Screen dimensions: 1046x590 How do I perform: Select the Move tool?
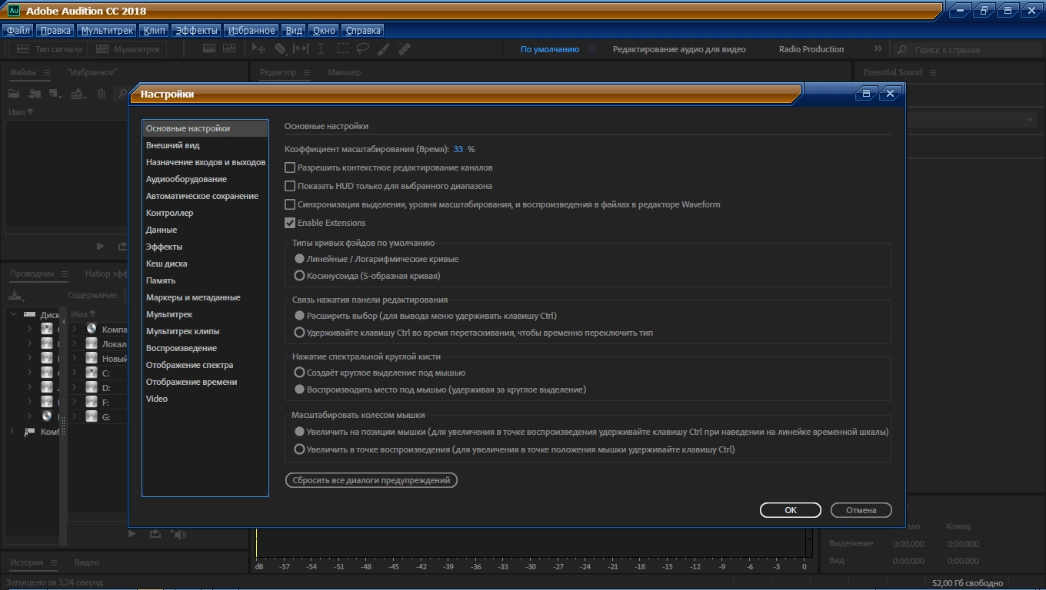[x=259, y=48]
